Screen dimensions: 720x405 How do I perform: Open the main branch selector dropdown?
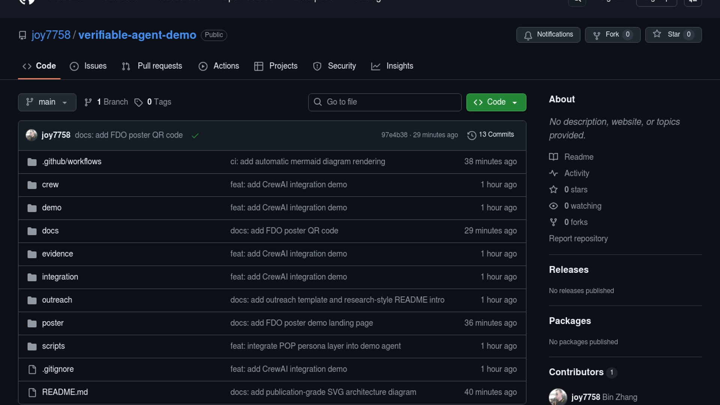47,102
